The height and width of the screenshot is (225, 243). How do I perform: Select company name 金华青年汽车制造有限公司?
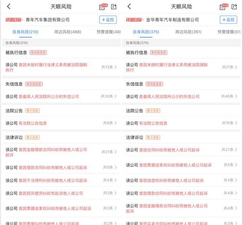point(172,20)
